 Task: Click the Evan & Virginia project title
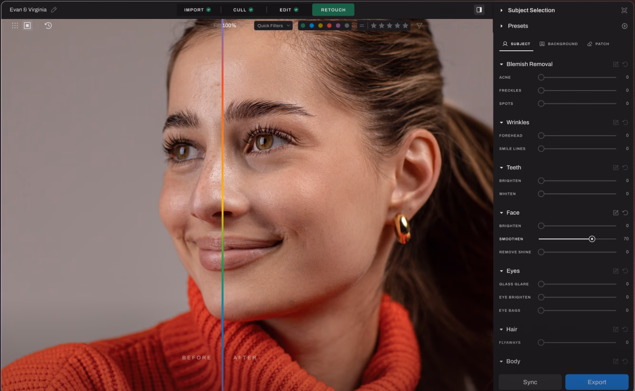pyautogui.click(x=28, y=9)
